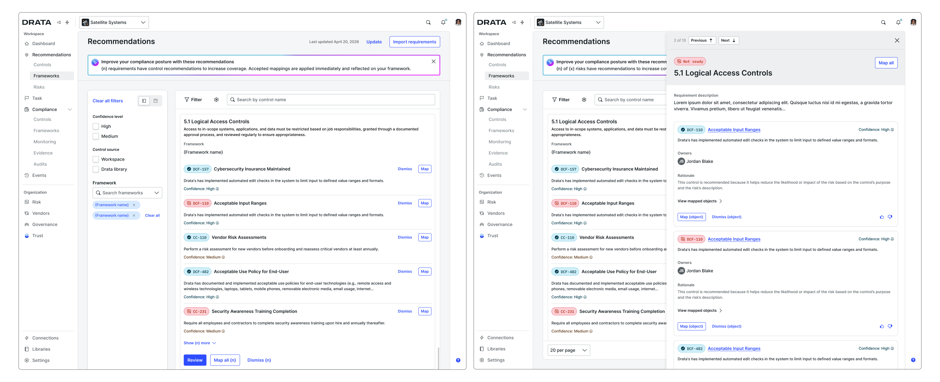The width and height of the screenshot is (940, 382).
Task: Go to Previous requirement in panel
Action: pos(702,40)
